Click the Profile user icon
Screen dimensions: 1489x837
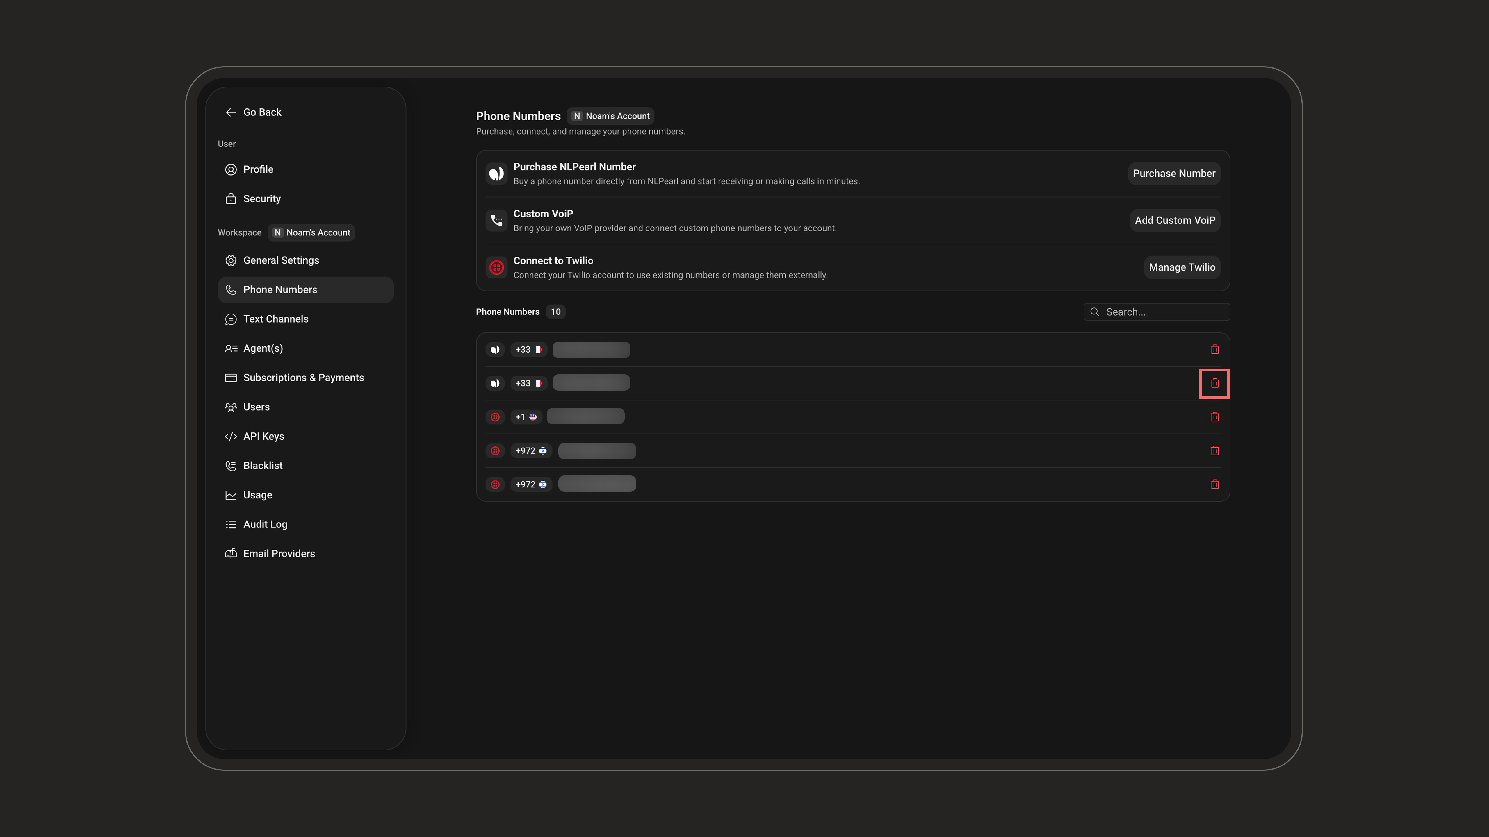tap(231, 169)
